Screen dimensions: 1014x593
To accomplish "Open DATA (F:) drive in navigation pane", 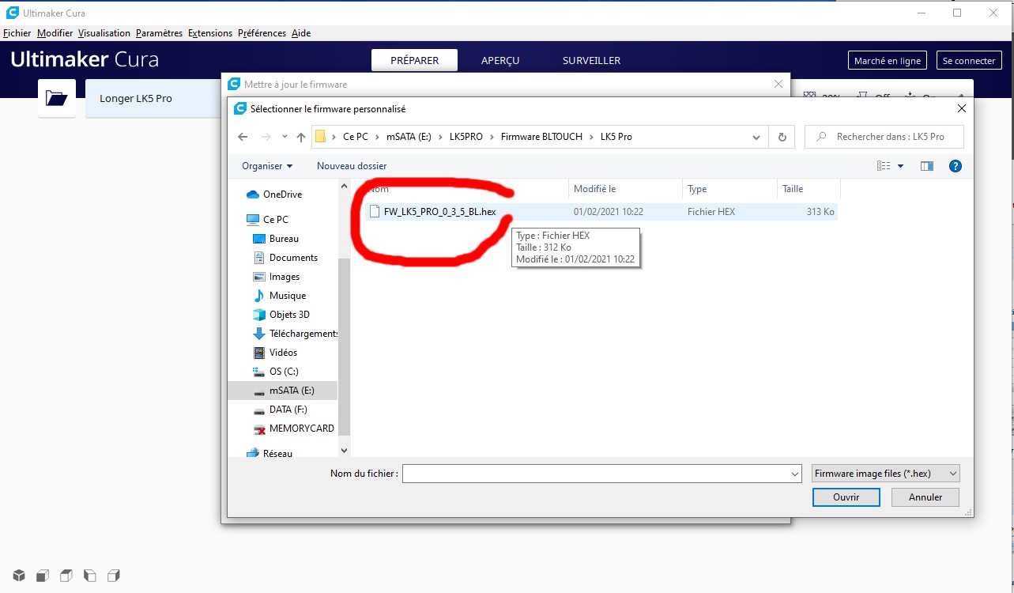I will click(288, 410).
